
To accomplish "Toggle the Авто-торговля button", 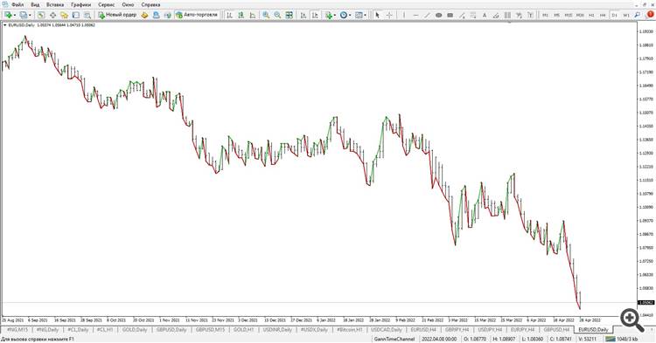I will point(197,15).
